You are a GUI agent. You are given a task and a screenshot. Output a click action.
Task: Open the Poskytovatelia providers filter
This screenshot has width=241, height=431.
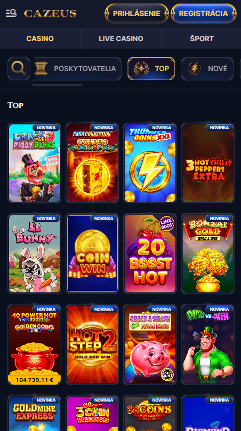[77, 68]
